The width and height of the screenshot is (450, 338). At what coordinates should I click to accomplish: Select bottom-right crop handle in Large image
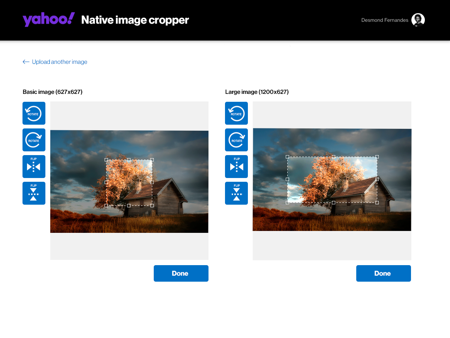[x=377, y=202]
